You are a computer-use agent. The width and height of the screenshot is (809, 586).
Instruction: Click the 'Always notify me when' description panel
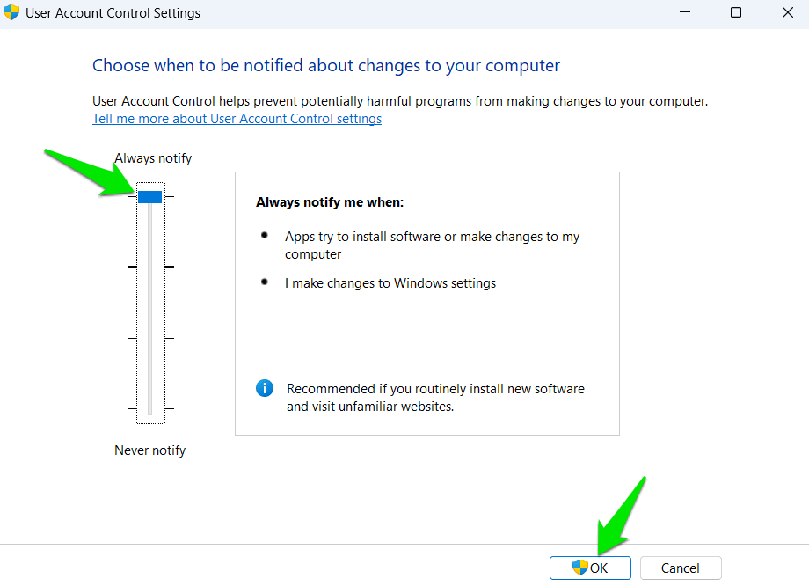click(x=426, y=304)
